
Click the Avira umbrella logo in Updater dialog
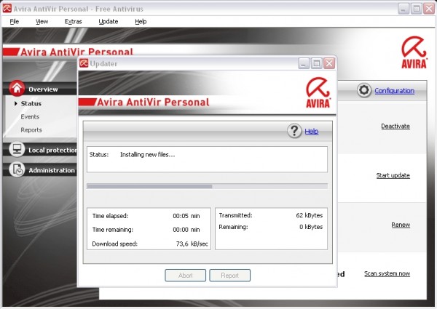coord(318,93)
